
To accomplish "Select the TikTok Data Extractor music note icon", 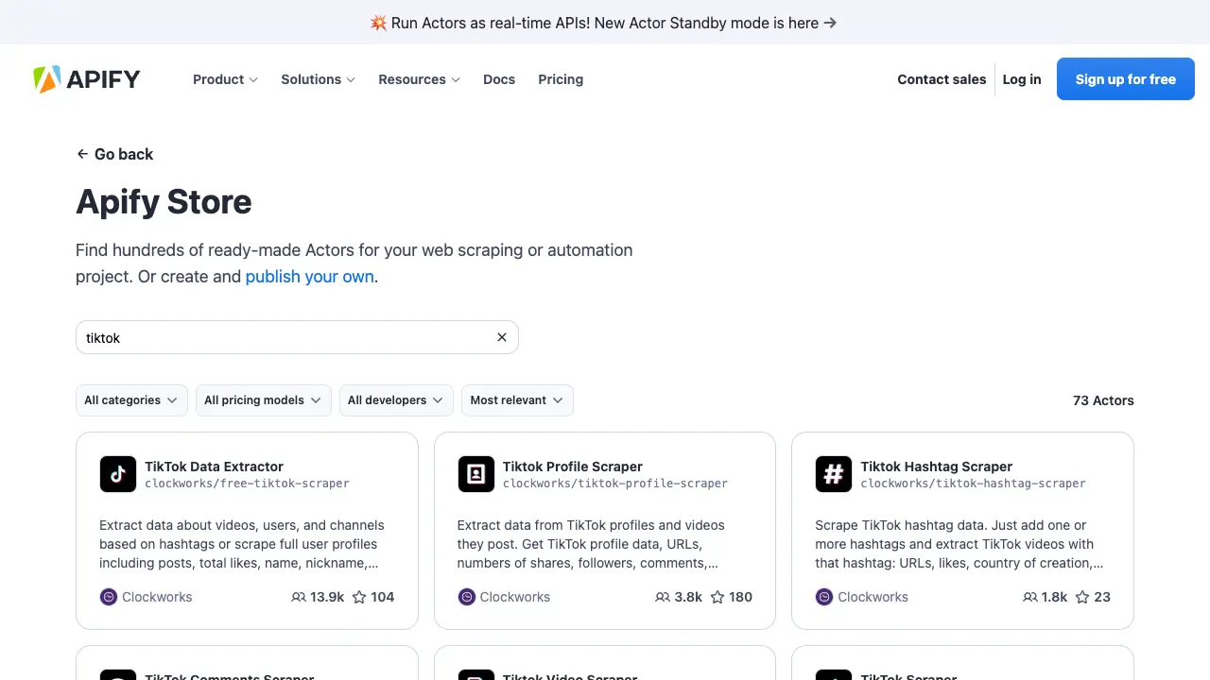I will point(117,473).
